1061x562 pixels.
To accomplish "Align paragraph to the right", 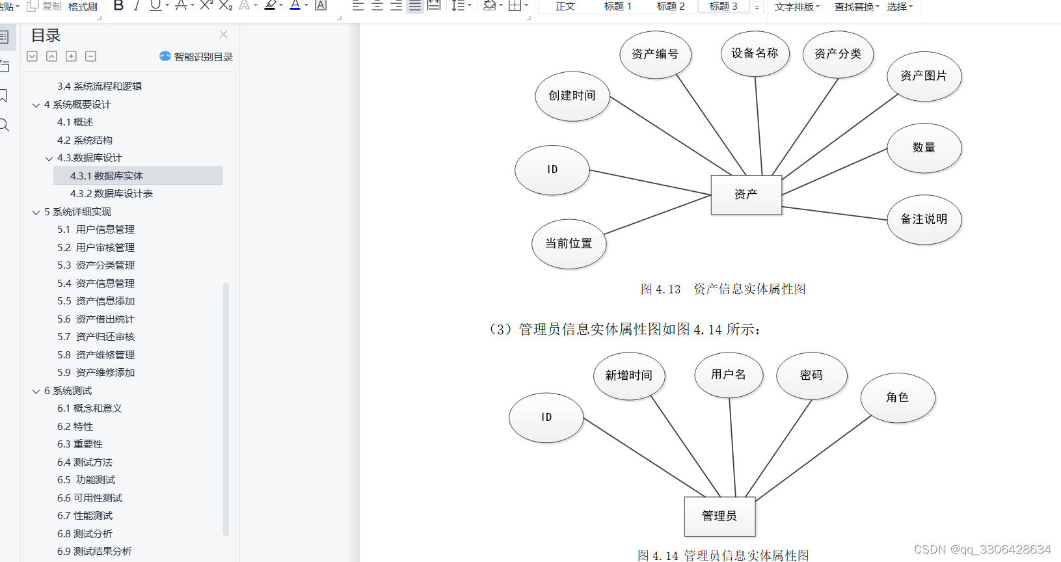I will [x=396, y=6].
